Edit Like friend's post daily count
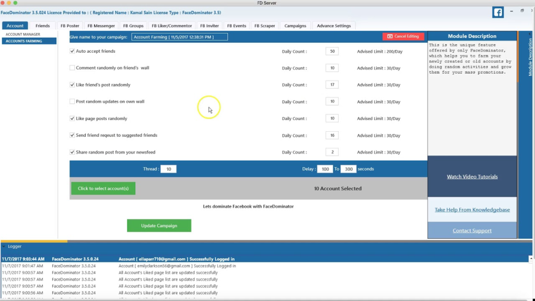 332,85
